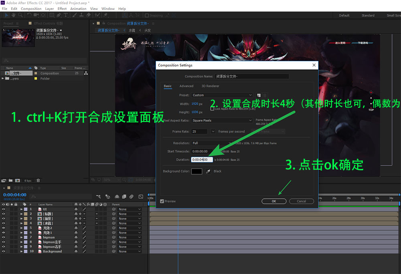401x274 pixels.
Task: Hide the UI layer eye icon
Action: click(x=3, y=209)
